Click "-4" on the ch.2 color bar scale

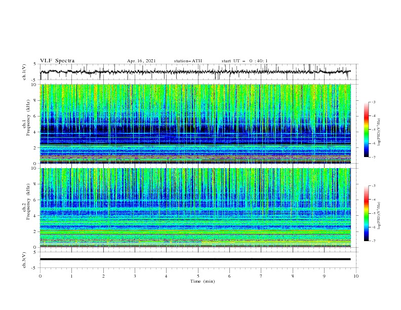click(373, 200)
